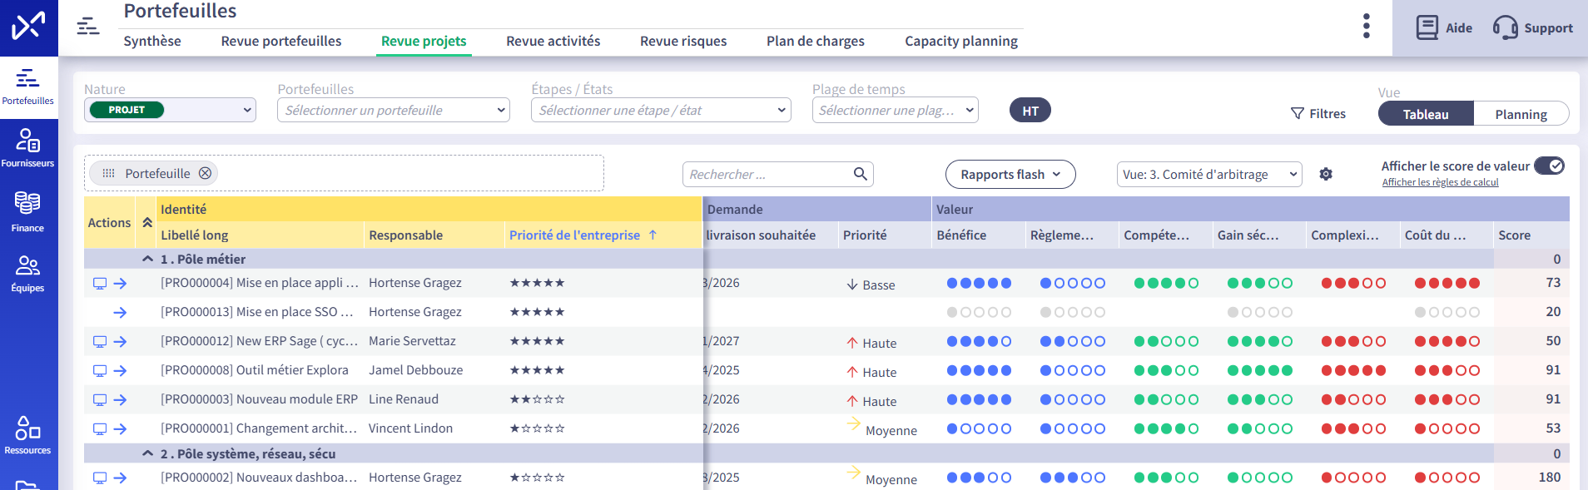The height and width of the screenshot is (490, 1588).
Task: Switch view to Planning
Action: pos(1520,114)
